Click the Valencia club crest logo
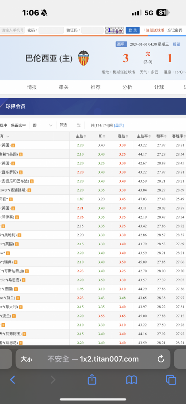 coord(84,58)
